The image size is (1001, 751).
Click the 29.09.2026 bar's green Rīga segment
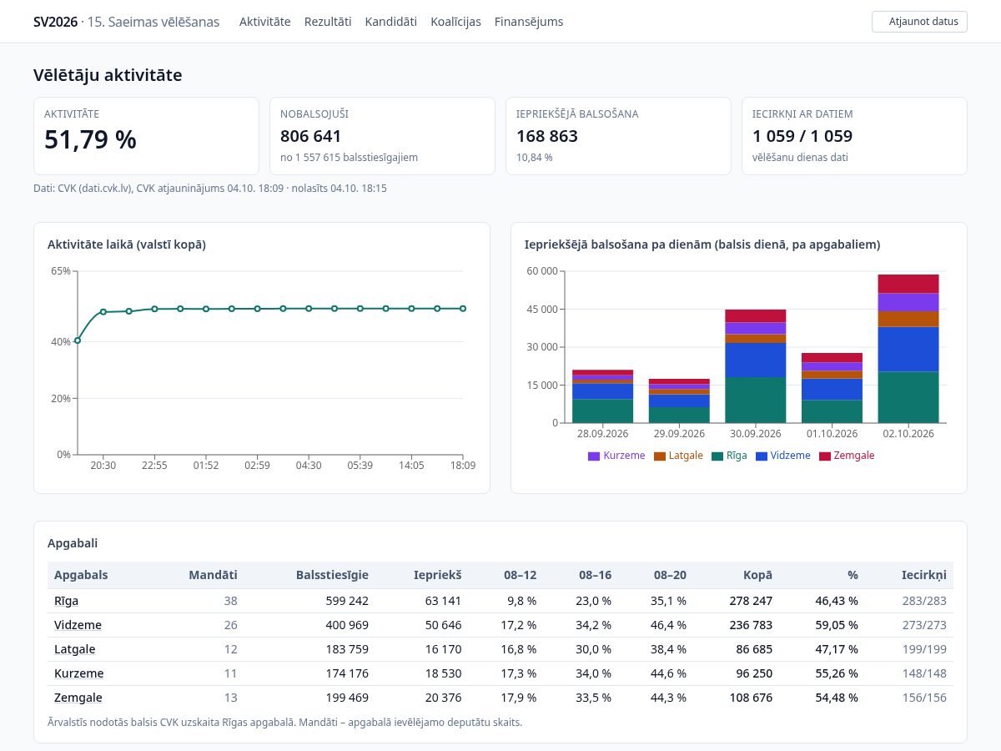click(679, 415)
